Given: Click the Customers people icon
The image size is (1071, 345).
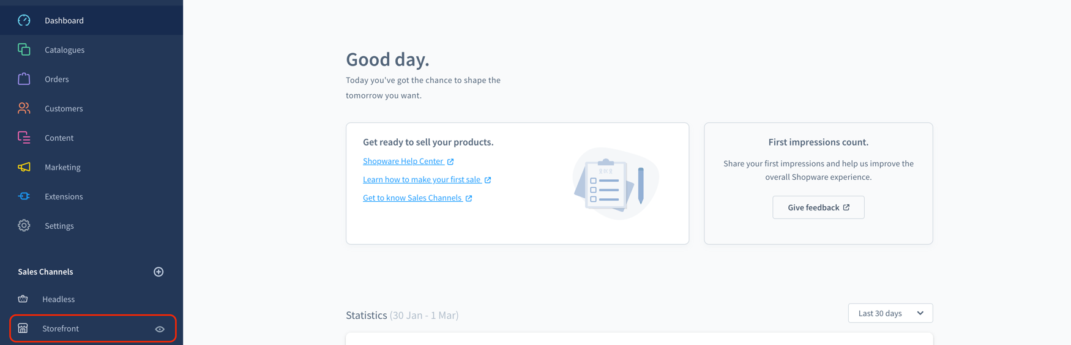Looking at the screenshot, I should tap(24, 108).
